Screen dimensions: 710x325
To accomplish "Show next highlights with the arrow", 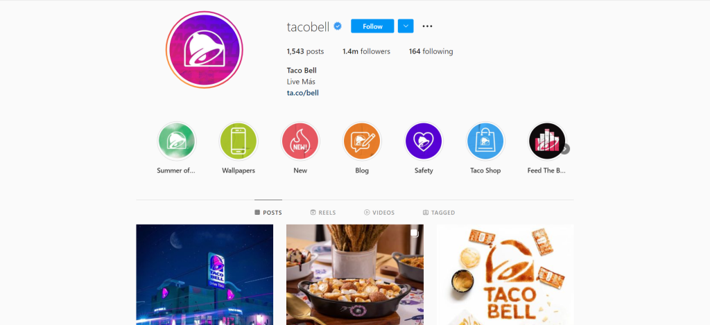I will click(564, 149).
